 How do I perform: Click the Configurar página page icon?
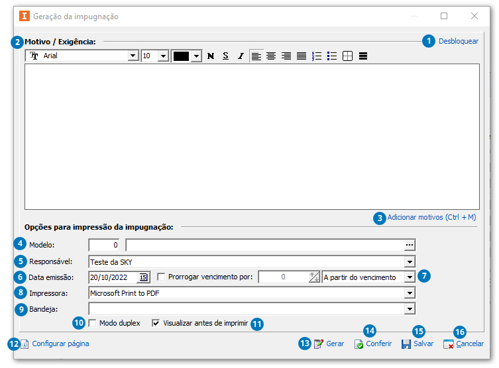[25, 344]
